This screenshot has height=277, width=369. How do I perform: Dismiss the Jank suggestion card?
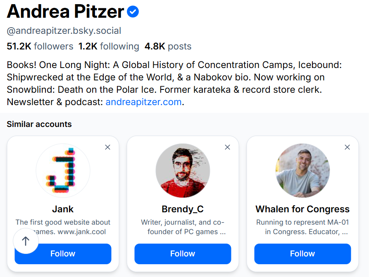[108, 147]
